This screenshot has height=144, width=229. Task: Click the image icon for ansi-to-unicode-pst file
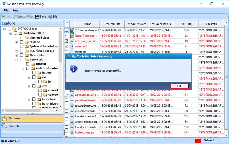pos(72,122)
